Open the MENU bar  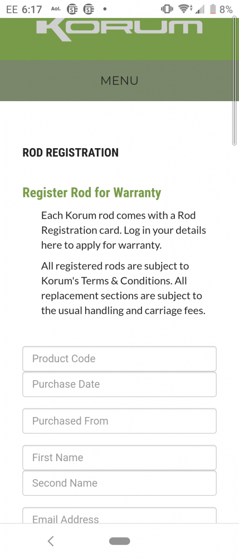tap(119, 80)
